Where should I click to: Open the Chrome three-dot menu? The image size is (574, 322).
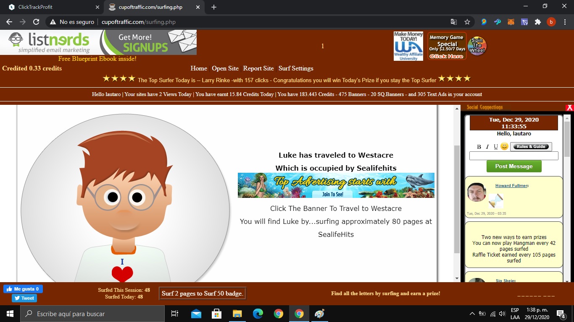click(564, 22)
